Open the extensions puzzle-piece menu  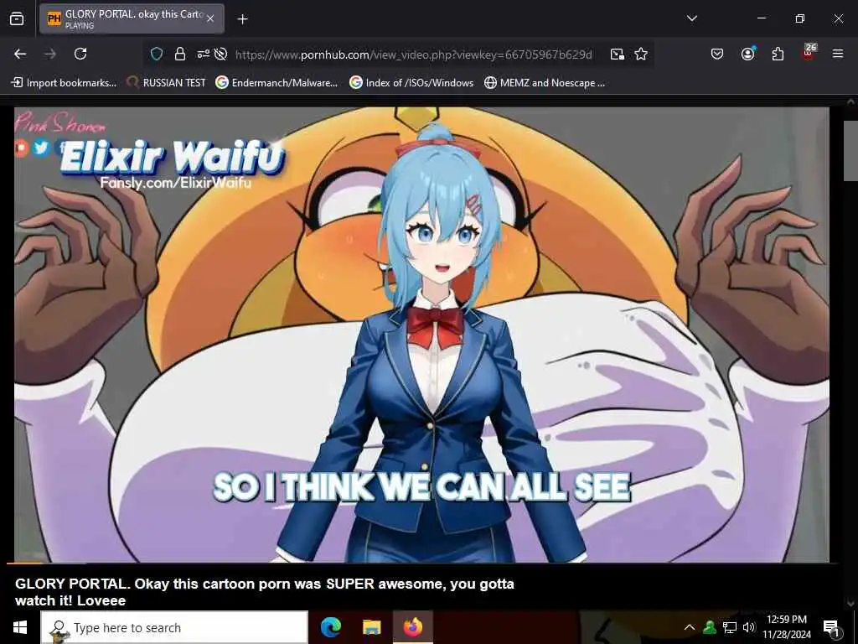point(778,54)
